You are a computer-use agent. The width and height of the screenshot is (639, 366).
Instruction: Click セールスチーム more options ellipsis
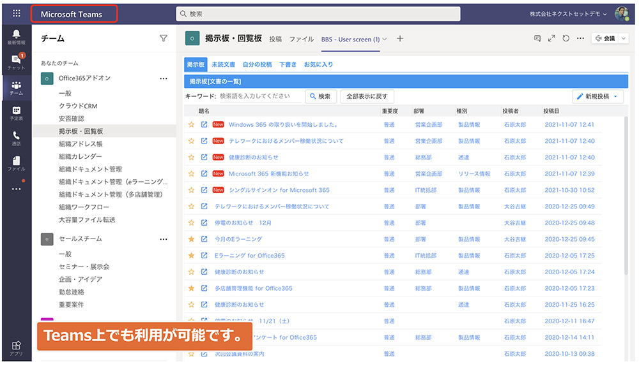[x=164, y=239]
